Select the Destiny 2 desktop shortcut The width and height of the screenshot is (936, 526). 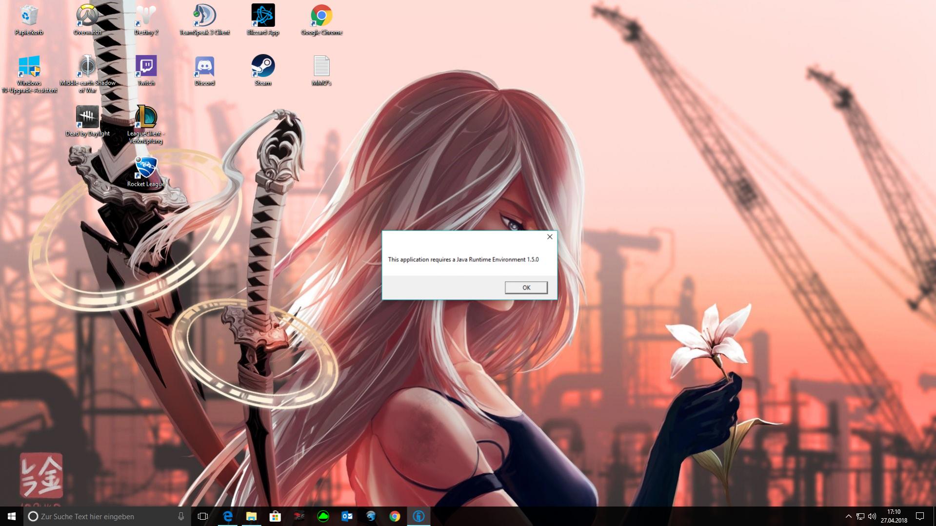[x=146, y=20]
